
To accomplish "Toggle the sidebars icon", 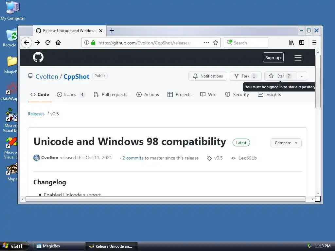I will click(x=302, y=42).
